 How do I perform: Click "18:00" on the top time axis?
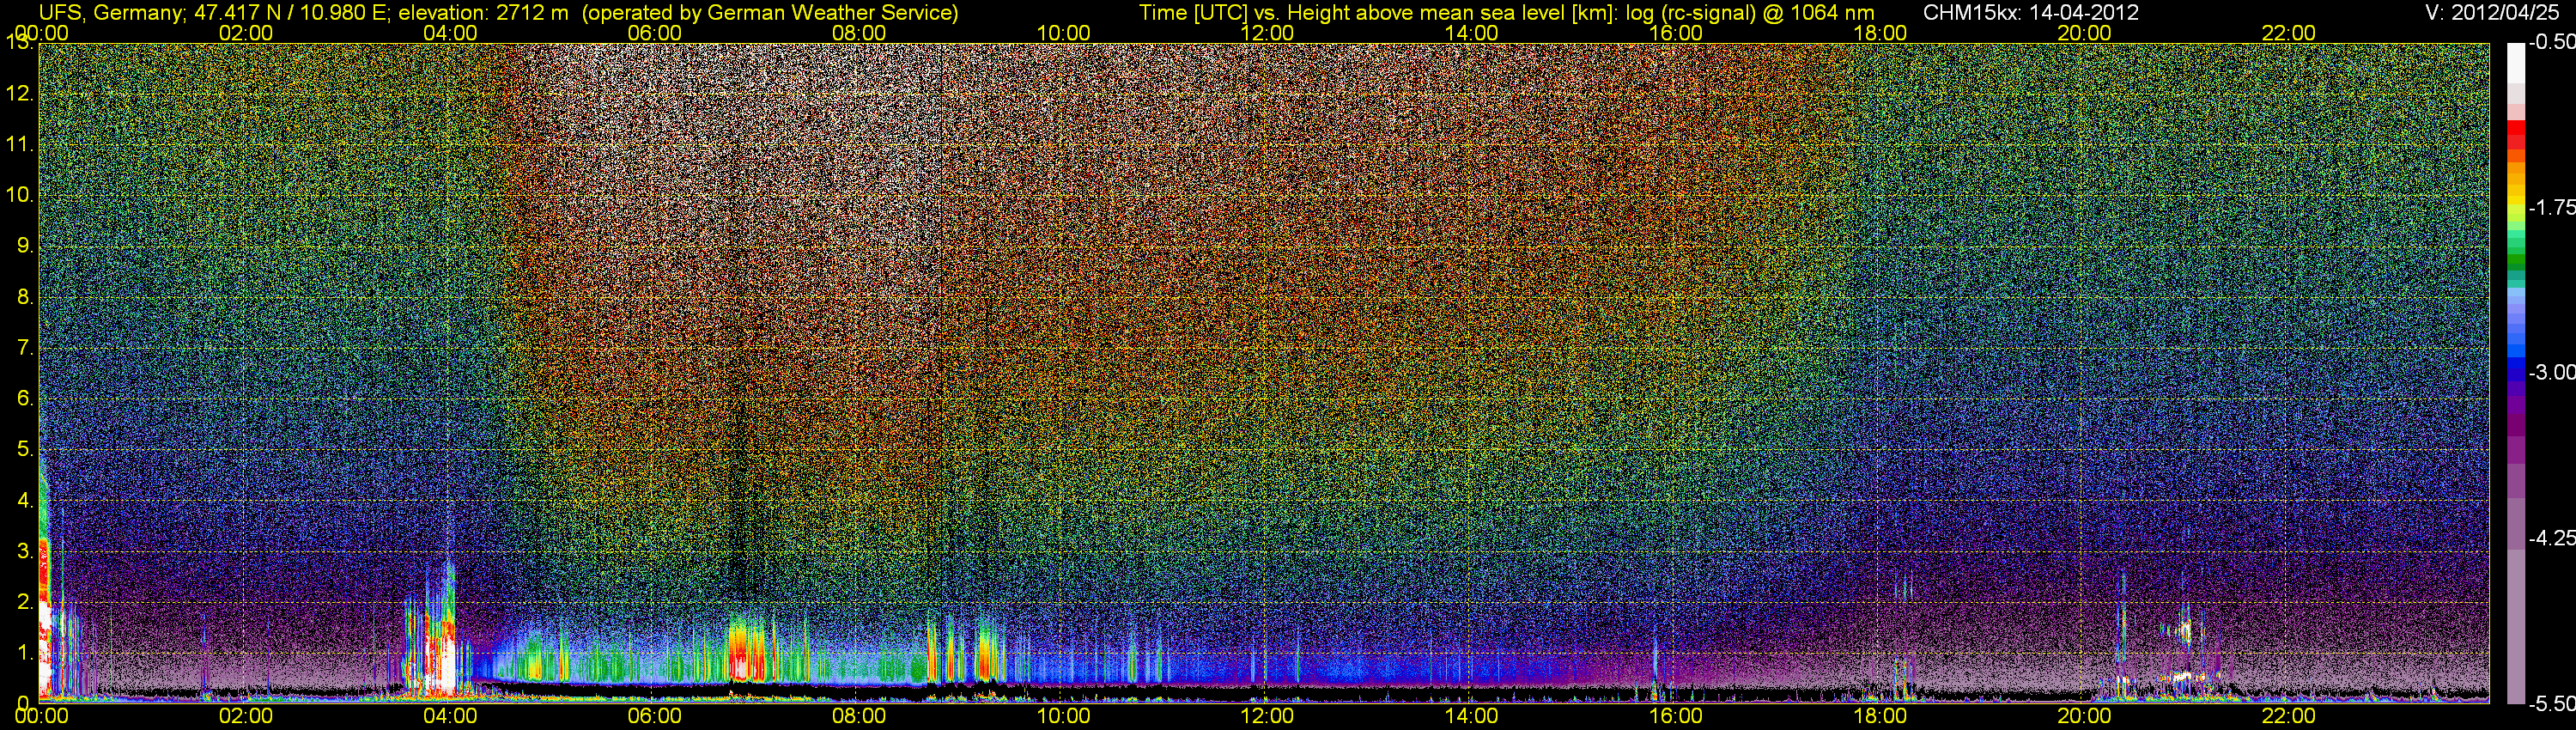pyautogui.click(x=1880, y=33)
